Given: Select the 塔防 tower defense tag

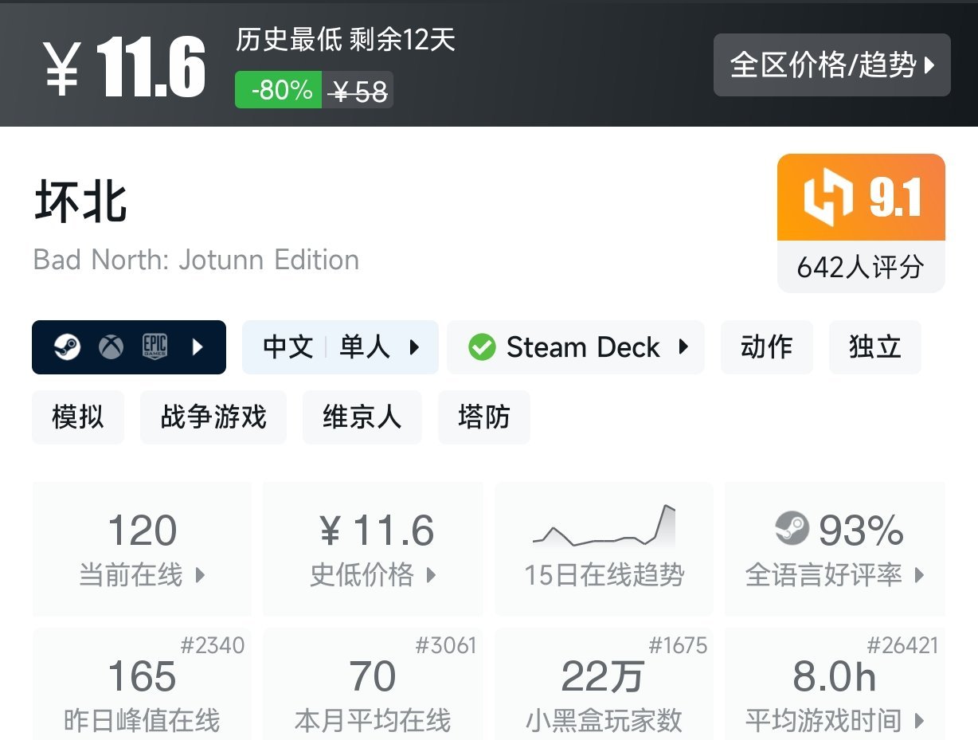Looking at the screenshot, I should click(483, 417).
